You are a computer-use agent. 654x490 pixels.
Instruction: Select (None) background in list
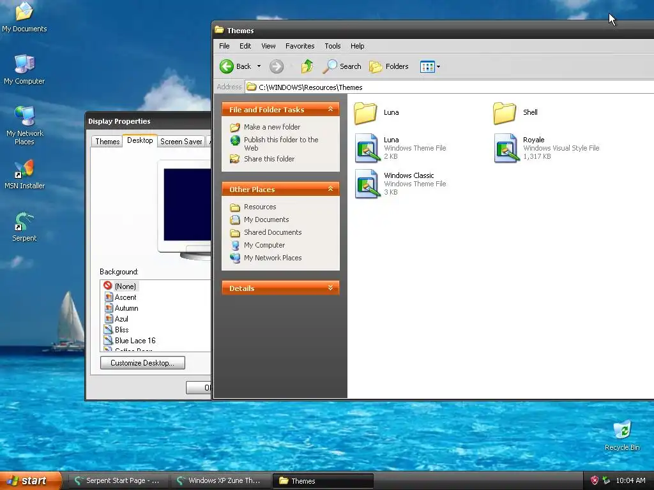[x=125, y=286]
